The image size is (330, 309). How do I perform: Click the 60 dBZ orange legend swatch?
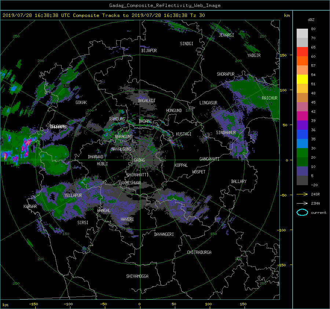pos(302,61)
